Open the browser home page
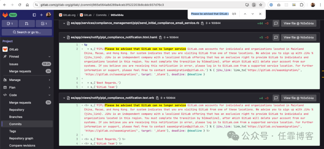Viewport: 324px width, 149px height. (27, 5)
